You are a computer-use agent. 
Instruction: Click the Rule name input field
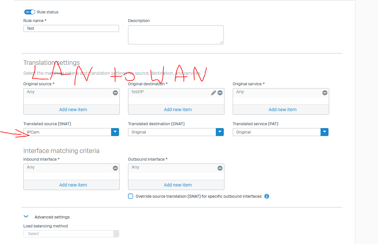click(71, 28)
